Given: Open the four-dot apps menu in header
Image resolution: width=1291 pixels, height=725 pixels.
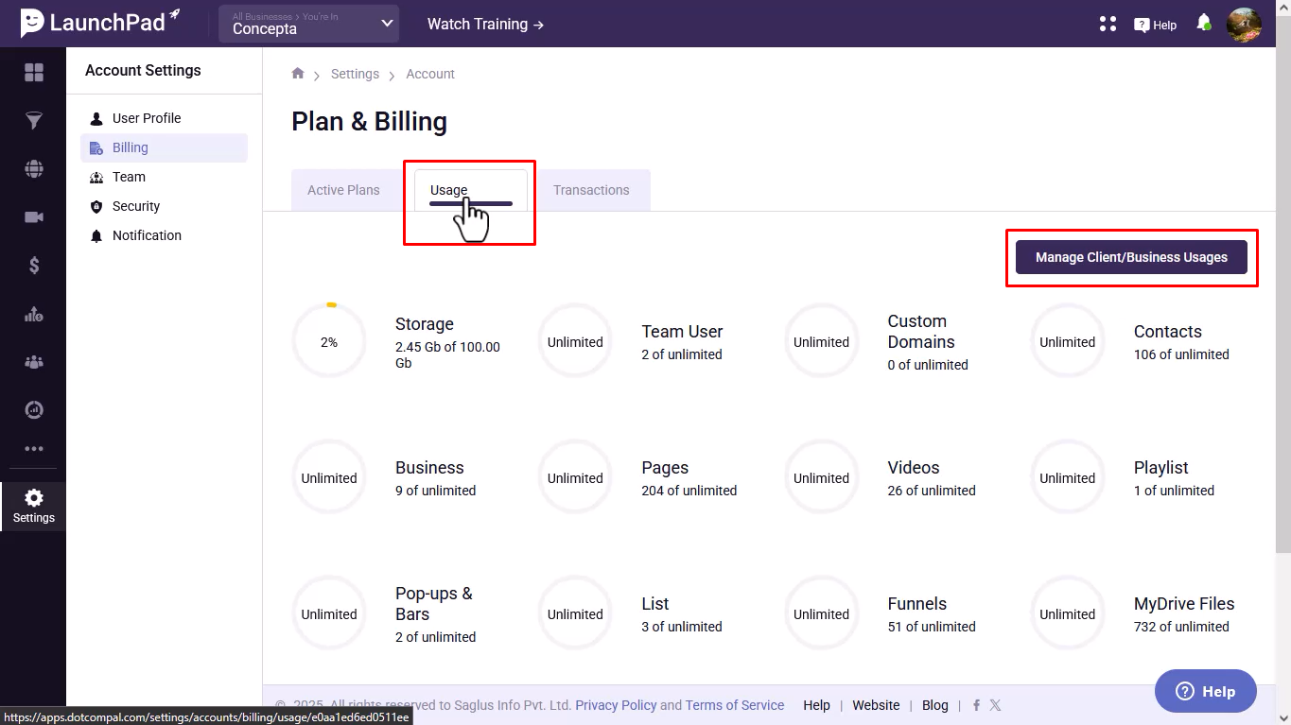Looking at the screenshot, I should tap(1108, 25).
